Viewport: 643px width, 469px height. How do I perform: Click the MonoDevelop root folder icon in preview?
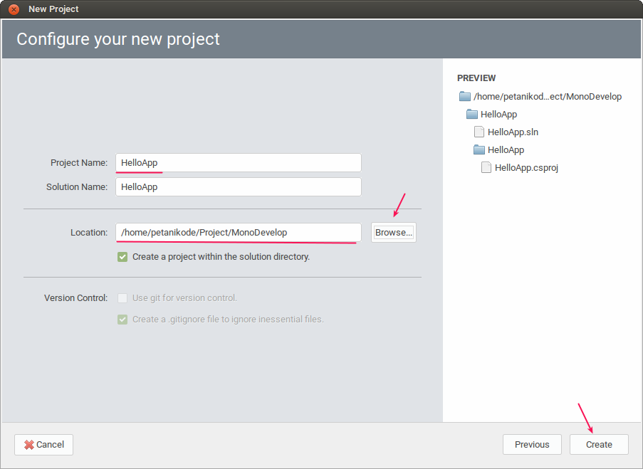click(x=464, y=96)
